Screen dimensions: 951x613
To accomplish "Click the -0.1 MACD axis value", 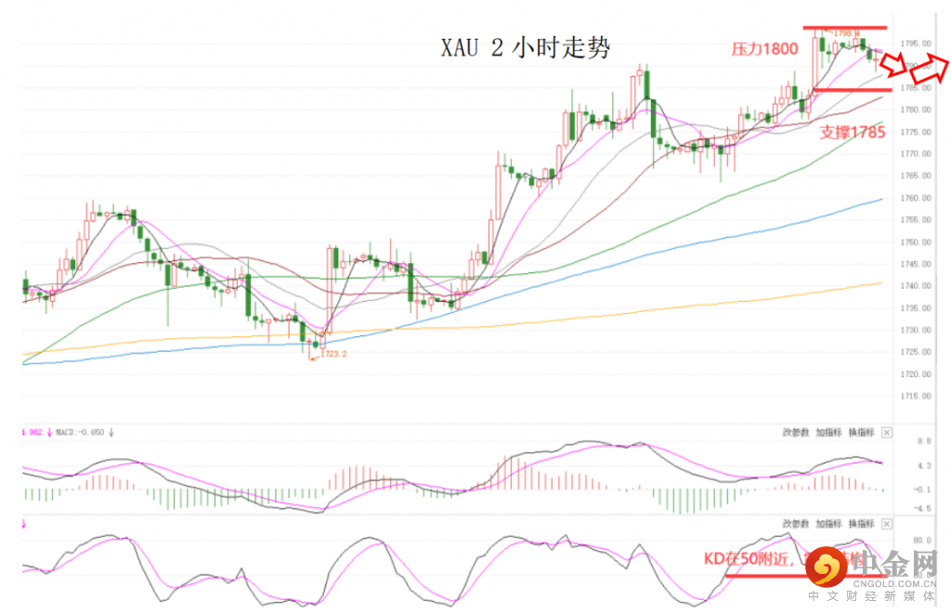I will pos(922,489).
